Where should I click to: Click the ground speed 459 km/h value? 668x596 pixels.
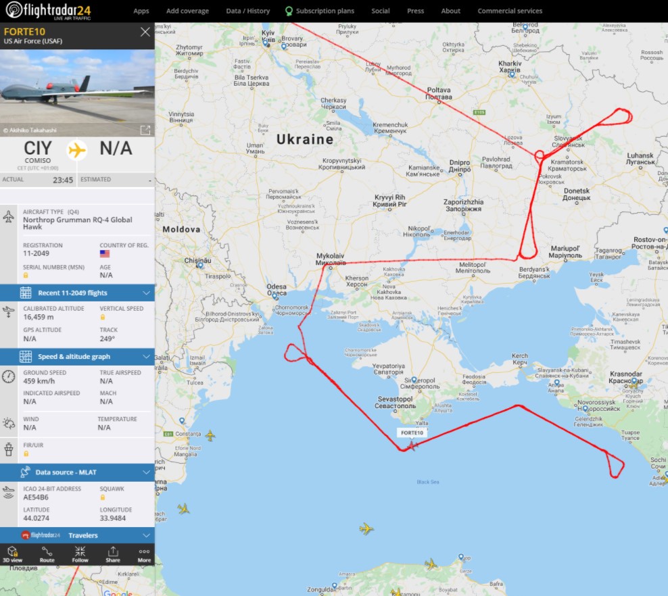(39, 381)
